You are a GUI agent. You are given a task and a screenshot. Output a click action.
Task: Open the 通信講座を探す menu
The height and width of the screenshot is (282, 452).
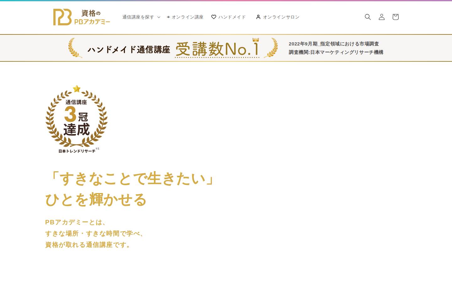coord(141,17)
